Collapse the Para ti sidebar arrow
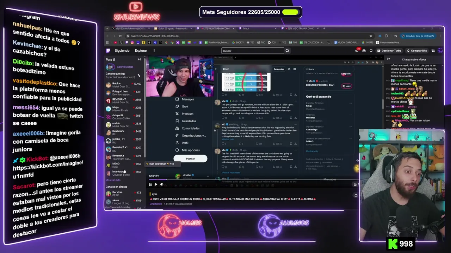 coord(139,59)
